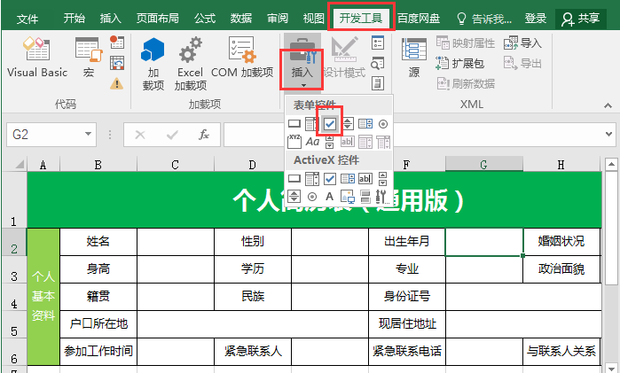
Task: Open Macro Security warning icon
Action: (117, 83)
